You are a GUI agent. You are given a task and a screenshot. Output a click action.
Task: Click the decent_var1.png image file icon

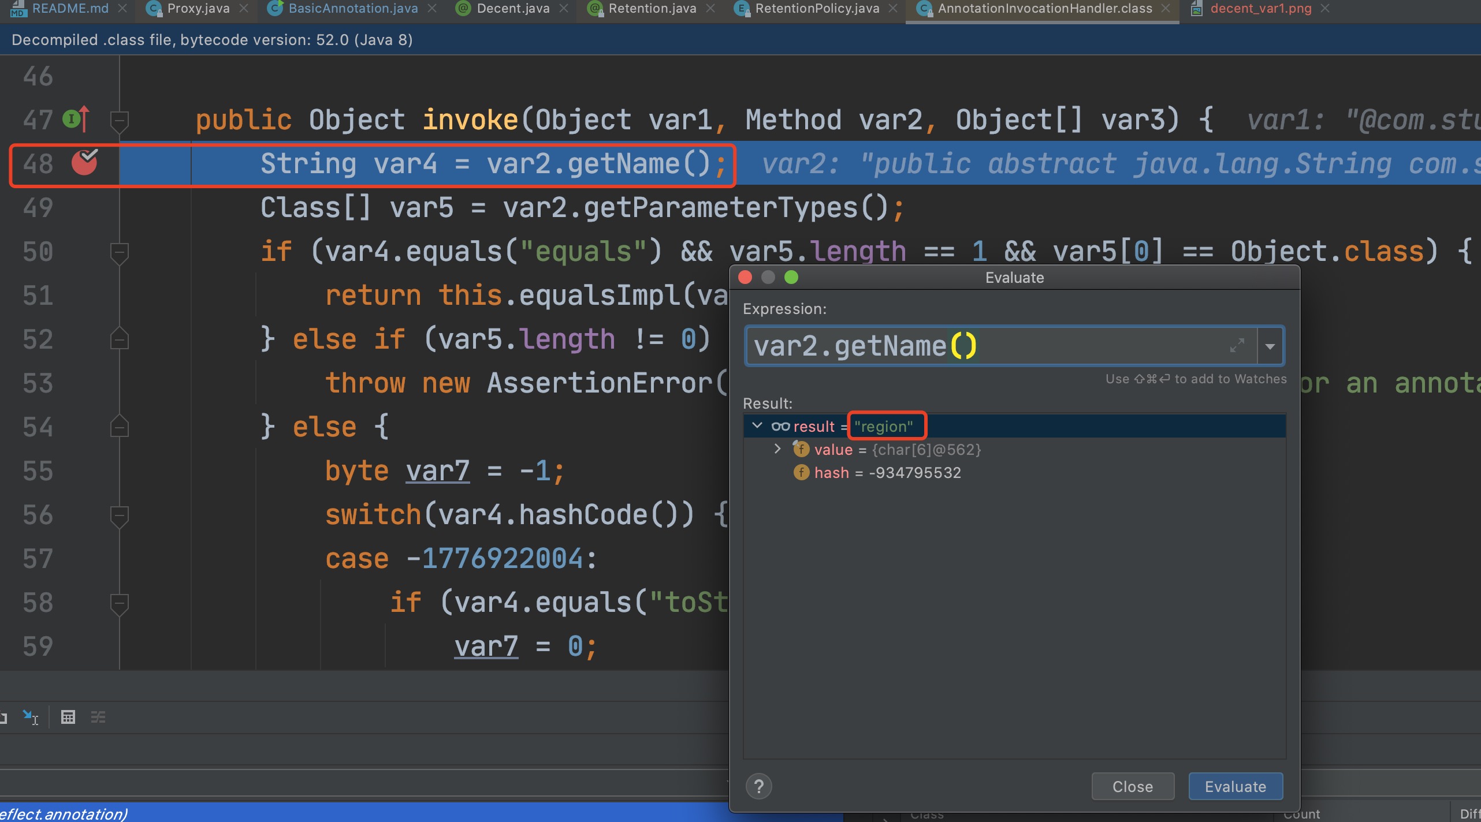[x=1196, y=9]
